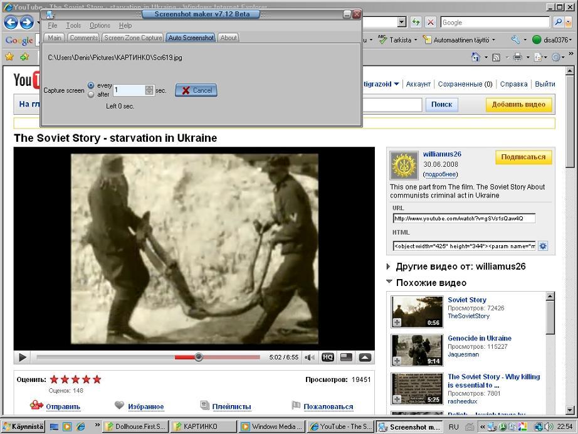Viewport: 578px width, 434px height.
Task: Click the yellow 'Подписаться' subscribe button
Action: pos(523,157)
